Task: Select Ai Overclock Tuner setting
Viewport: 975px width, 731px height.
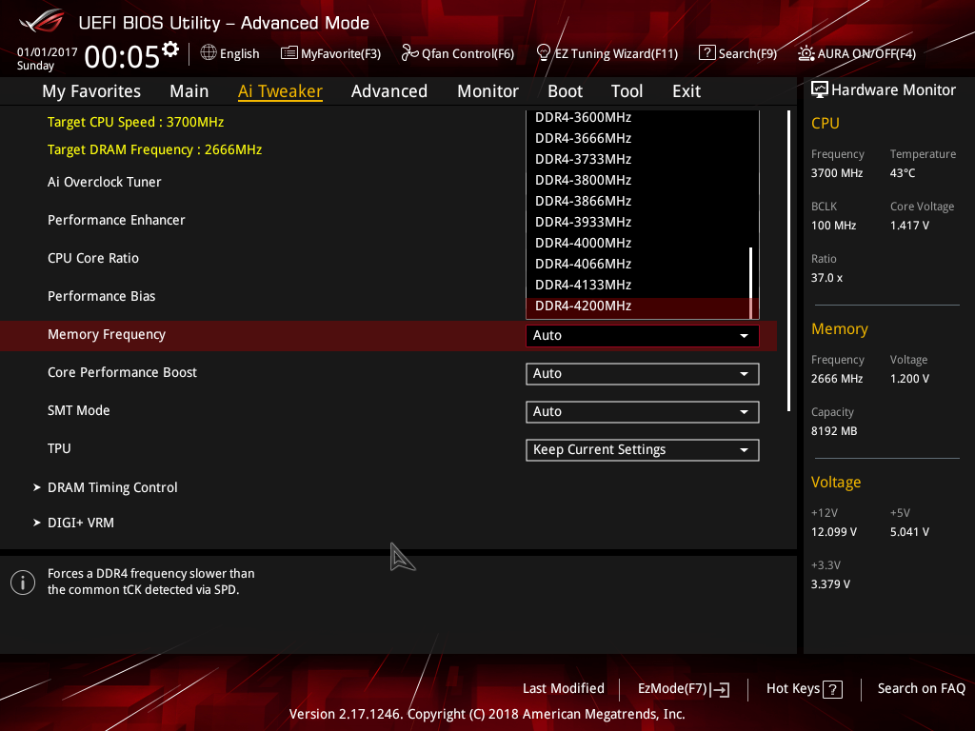Action: 105,182
